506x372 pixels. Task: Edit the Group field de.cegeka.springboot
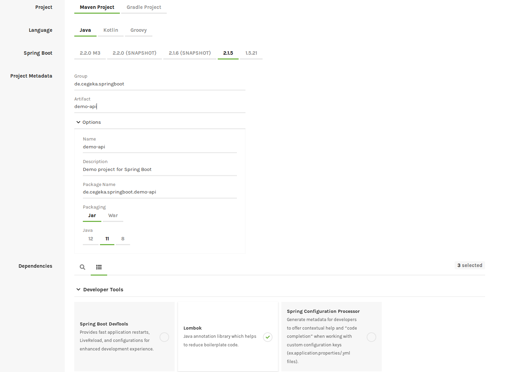pos(160,84)
